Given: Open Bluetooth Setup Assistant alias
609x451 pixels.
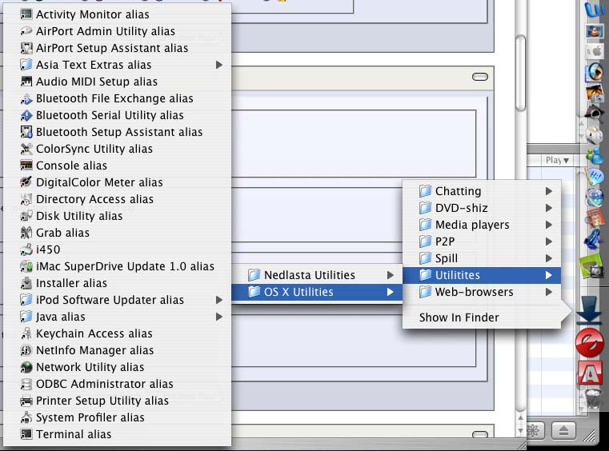Looking at the screenshot, I should pos(118,132).
